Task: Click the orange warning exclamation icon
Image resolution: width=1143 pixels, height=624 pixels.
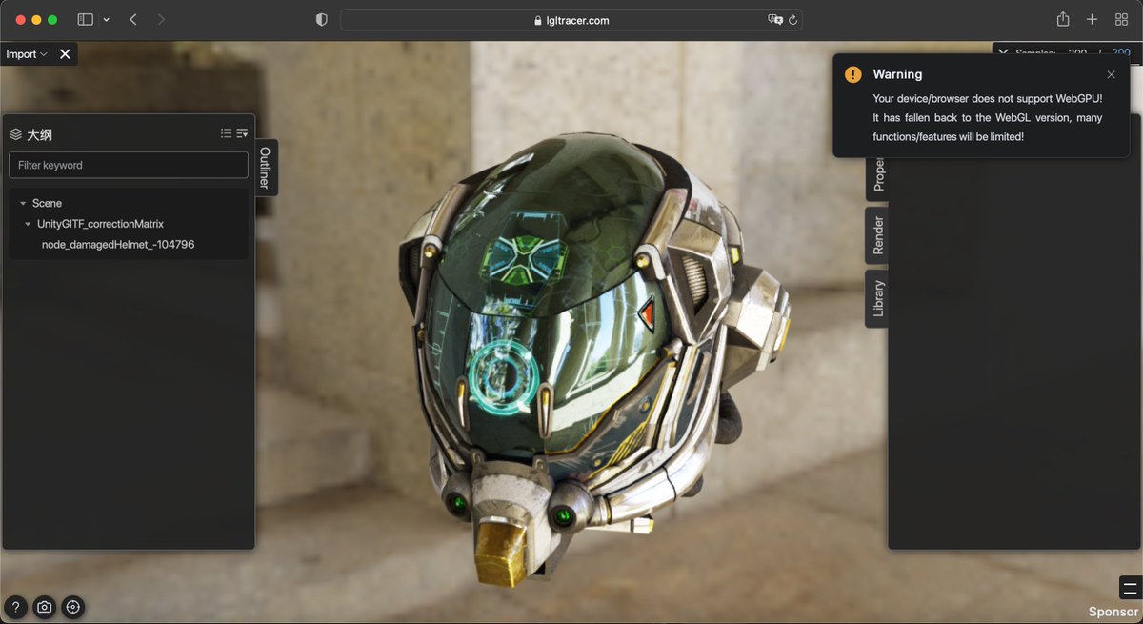Action: tap(853, 74)
